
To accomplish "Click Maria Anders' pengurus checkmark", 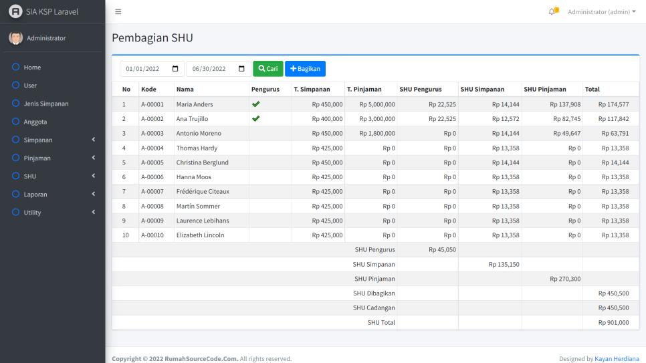I will [x=255, y=104].
